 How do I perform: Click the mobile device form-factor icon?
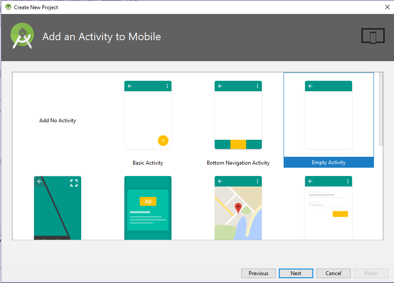[373, 36]
